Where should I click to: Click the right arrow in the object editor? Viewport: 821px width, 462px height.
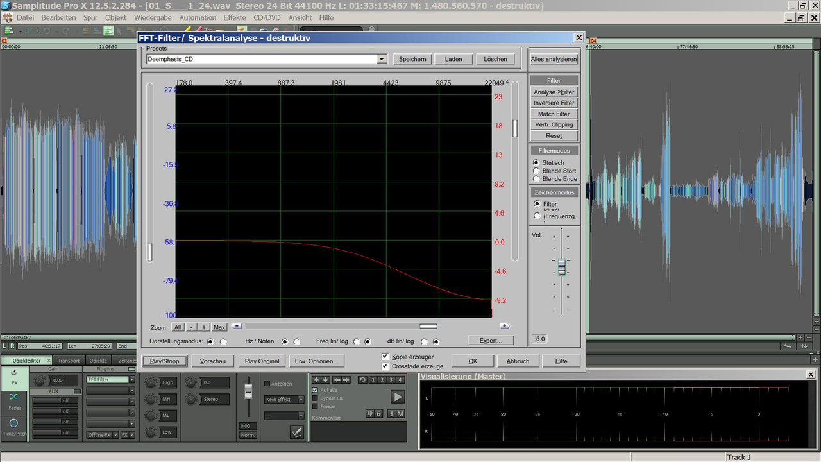coord(346,380)
